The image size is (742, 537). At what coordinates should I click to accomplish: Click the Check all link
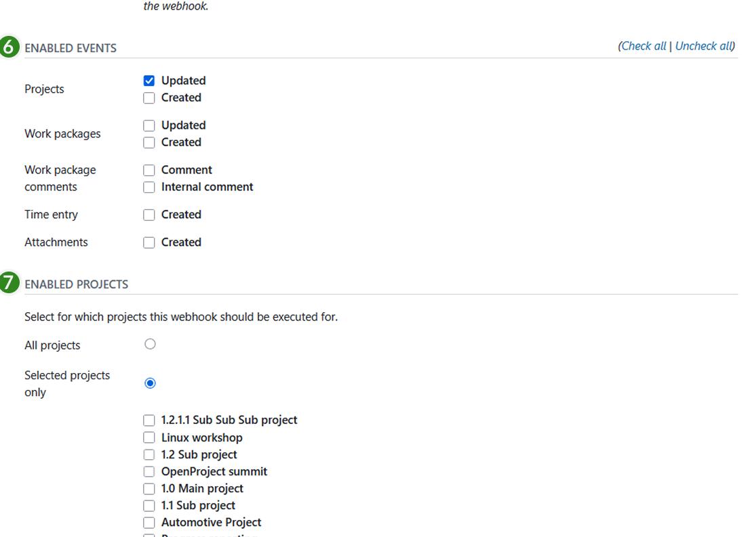tap(644, 46)
